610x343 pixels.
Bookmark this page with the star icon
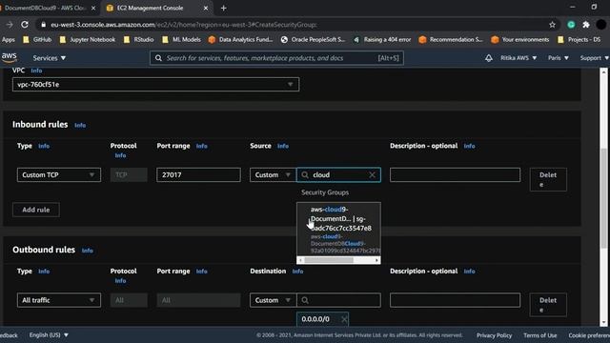552,25
